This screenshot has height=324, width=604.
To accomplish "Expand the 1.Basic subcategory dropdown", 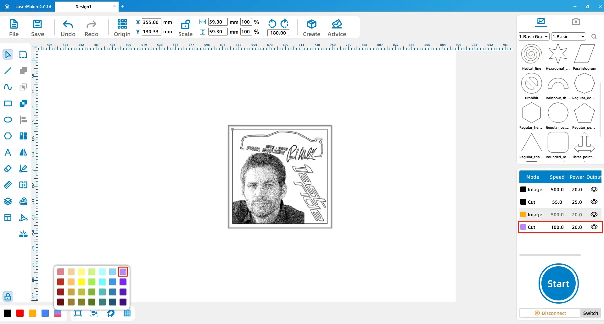I will tap(568, 37).
